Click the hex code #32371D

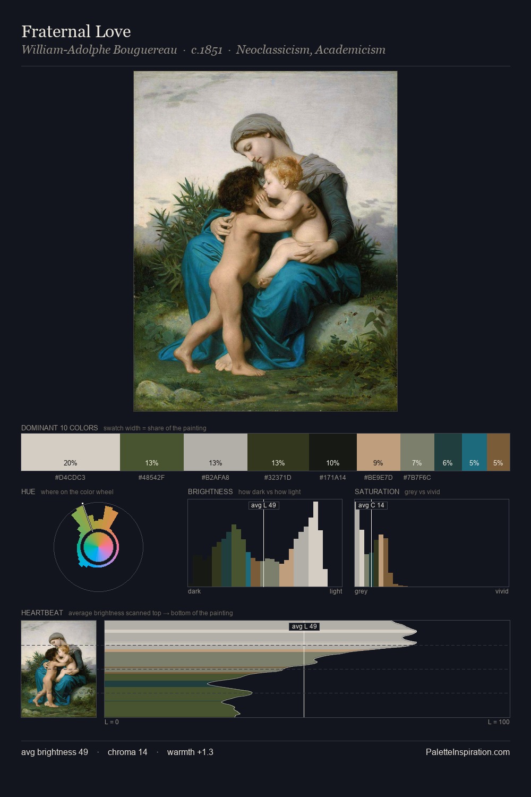coord(278,478)
